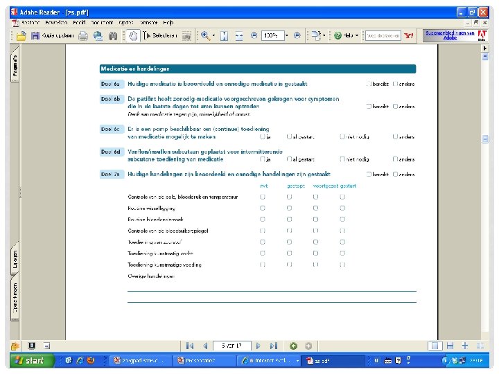Activate the Selecteren text selection tool
This screenshot has width=499, height=374.
[159, 35]
